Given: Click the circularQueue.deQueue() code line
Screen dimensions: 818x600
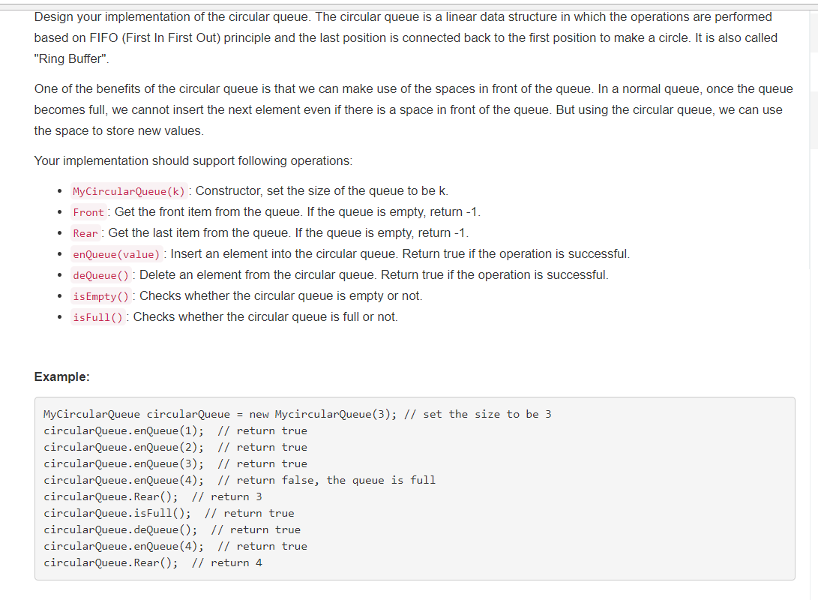Looking at the screenshot, I should 172,530.
